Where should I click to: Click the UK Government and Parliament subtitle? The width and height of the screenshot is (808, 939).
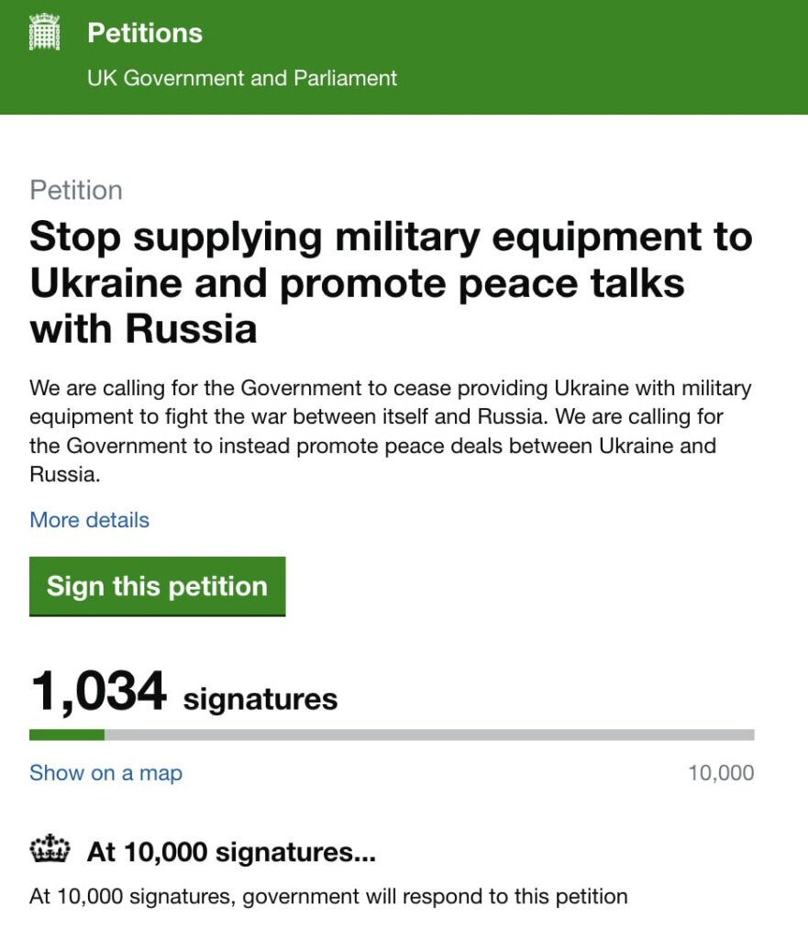(242, 78)
